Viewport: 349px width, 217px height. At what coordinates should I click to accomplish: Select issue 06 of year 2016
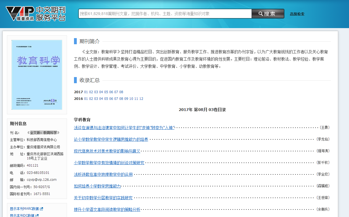(x=111, y=99)
